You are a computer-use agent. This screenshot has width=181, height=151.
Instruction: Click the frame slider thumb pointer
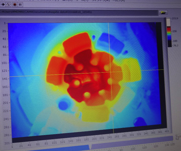click(x=90, y=147)
